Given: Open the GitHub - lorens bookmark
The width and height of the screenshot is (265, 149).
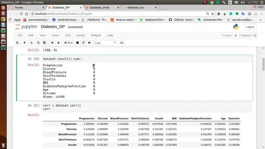Looking at the screenshot, I should (182, 20).
